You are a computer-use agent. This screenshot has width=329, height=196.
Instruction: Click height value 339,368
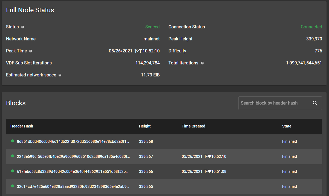[x=146, y=141]
